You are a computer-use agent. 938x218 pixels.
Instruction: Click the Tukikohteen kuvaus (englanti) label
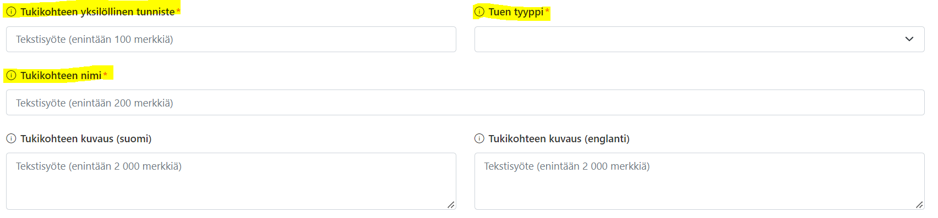click(559, 138)
